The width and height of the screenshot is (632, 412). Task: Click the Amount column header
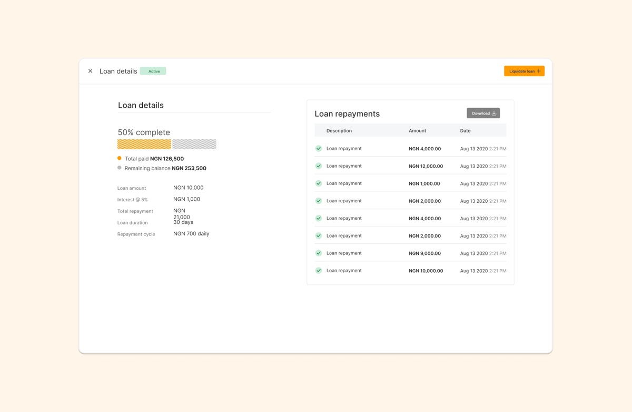418,130
